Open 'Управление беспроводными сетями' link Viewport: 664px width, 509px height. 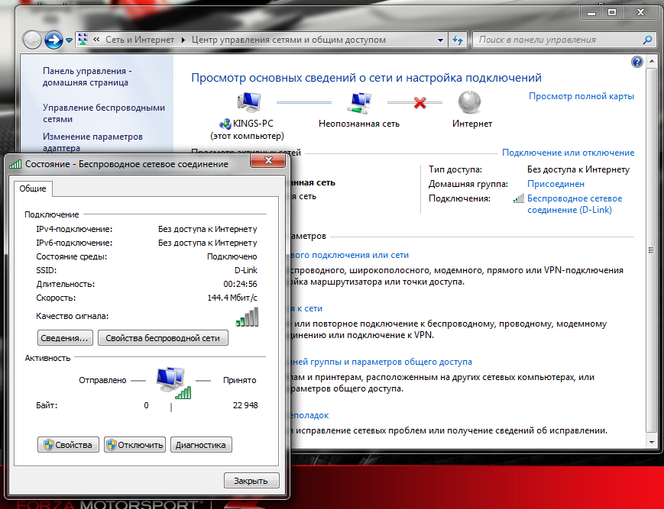[104, 113]
